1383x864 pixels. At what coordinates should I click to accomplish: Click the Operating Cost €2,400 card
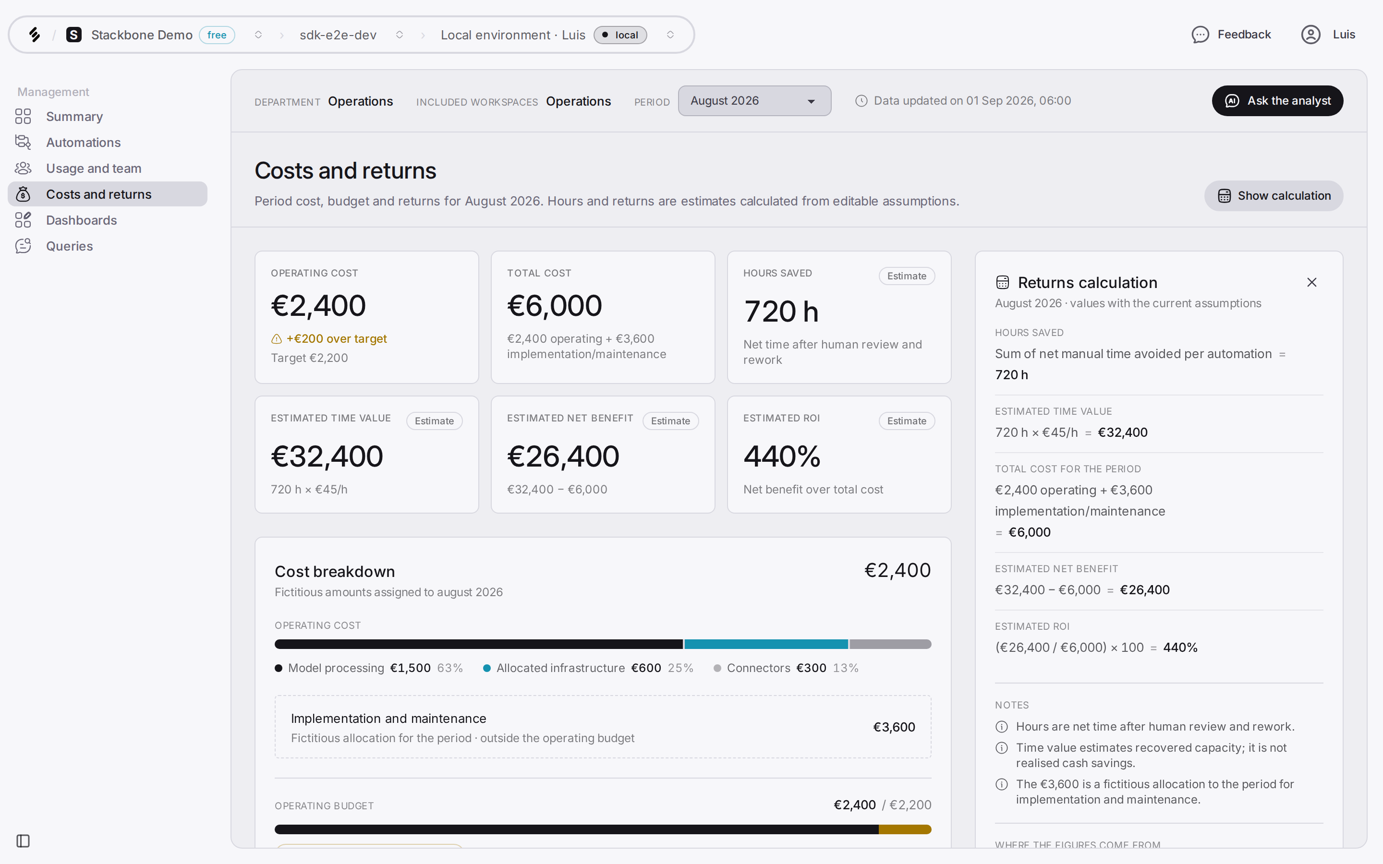click(x=366, y=317)
